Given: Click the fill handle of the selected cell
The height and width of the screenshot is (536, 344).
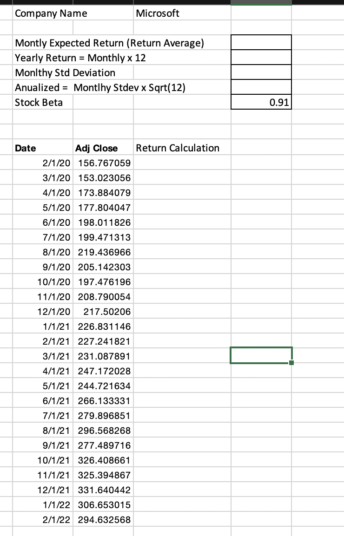Looking at the screenshot, I should 291,362.
